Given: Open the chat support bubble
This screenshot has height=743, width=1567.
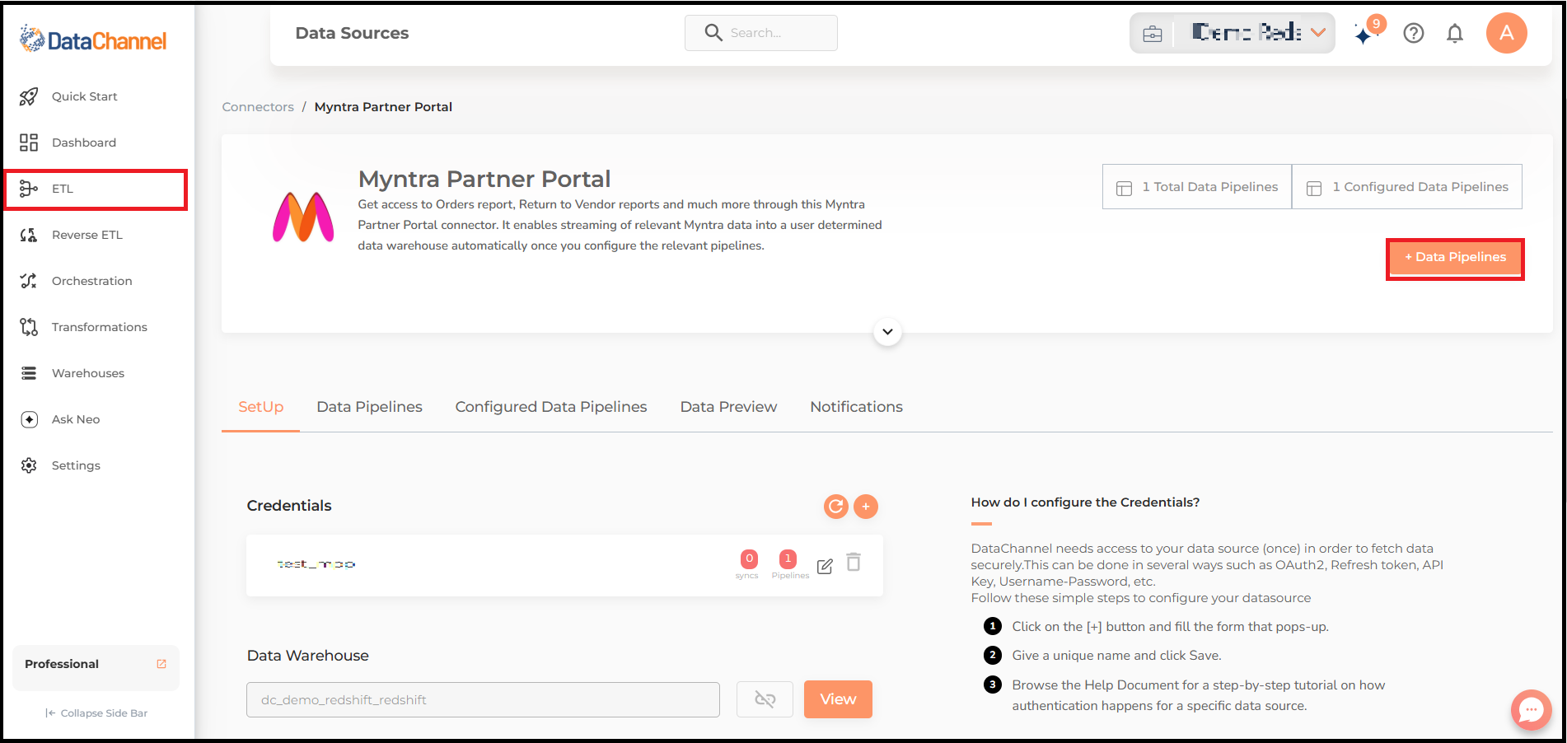Looking at the screenshot, I should point(1531,709).
